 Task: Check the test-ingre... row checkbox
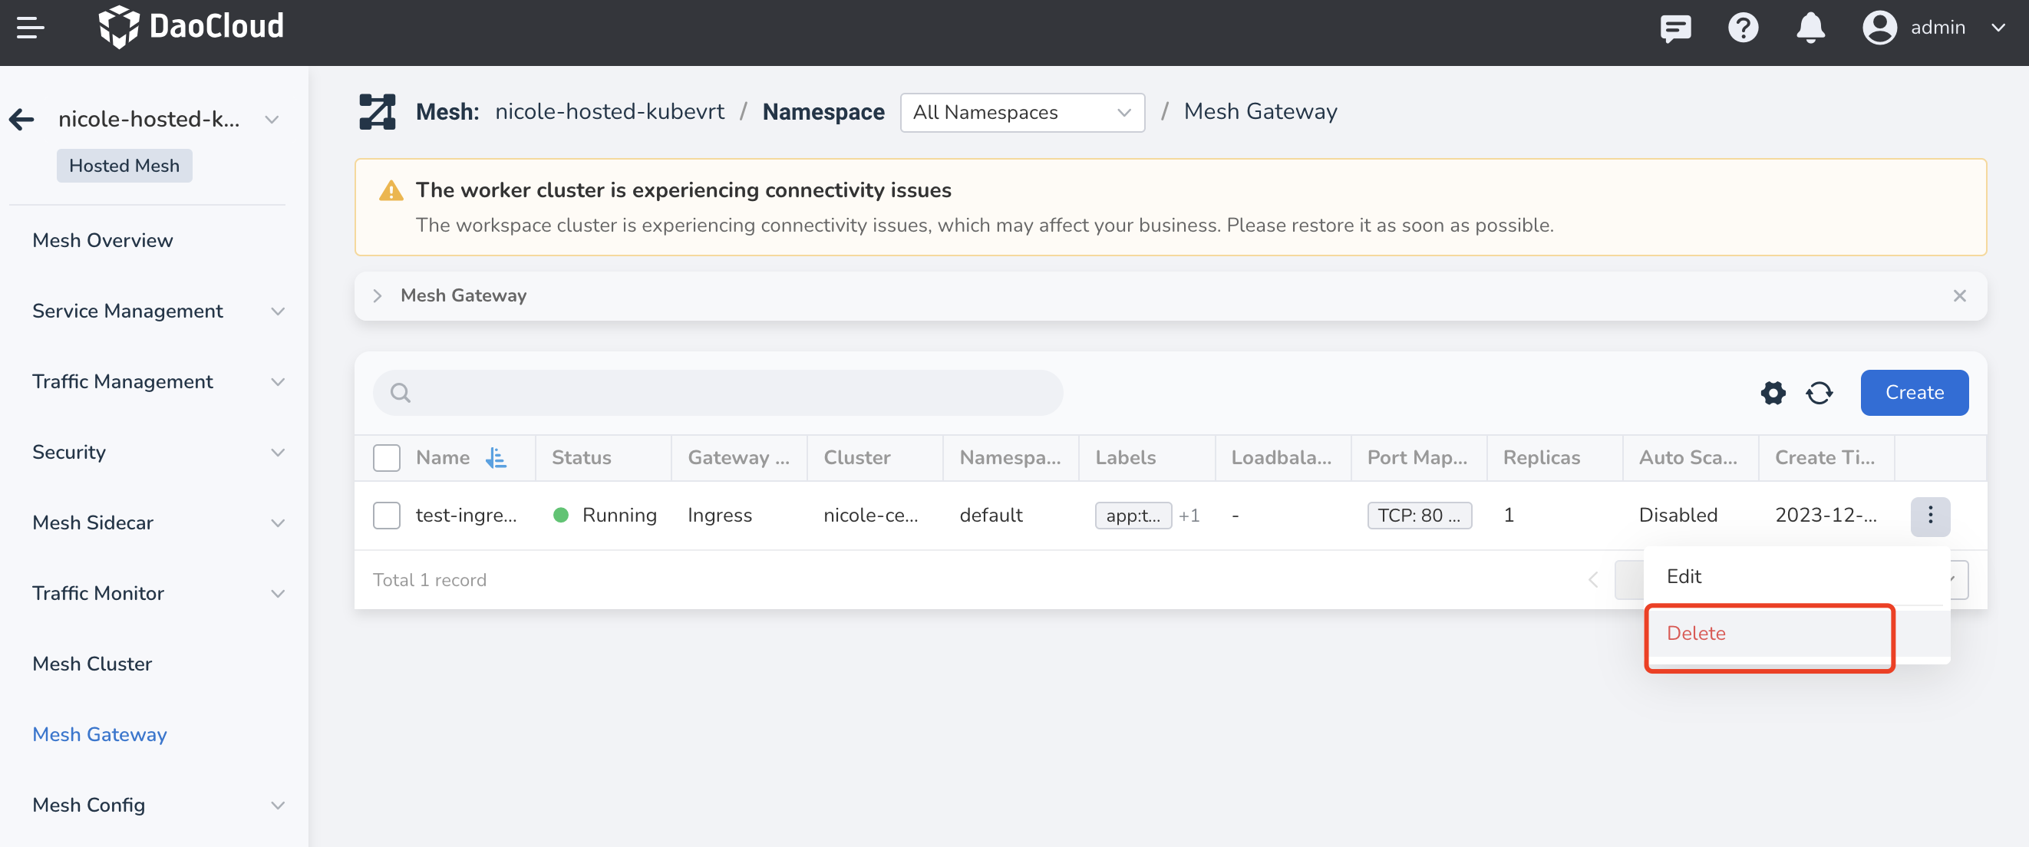pyautogui.click(x=387, y=516)
